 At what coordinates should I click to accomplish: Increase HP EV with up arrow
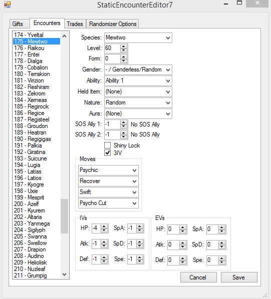click(183, 227)
